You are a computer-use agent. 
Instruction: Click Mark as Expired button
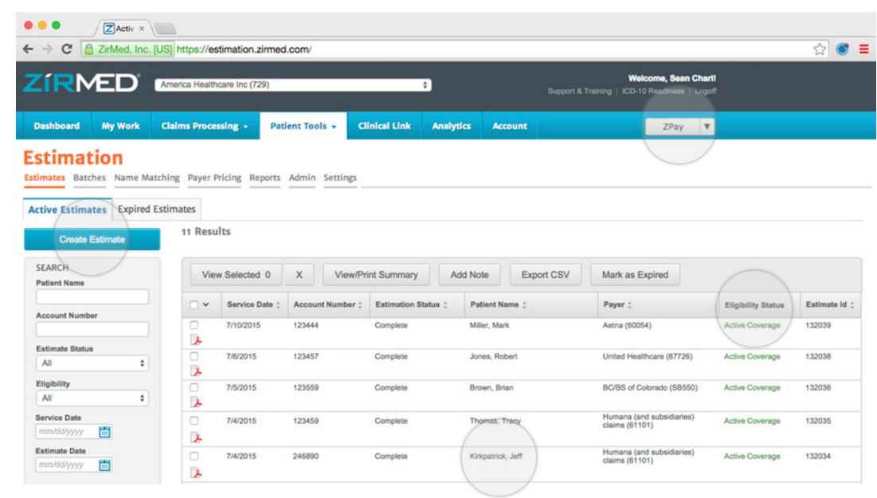pos(635,275)
